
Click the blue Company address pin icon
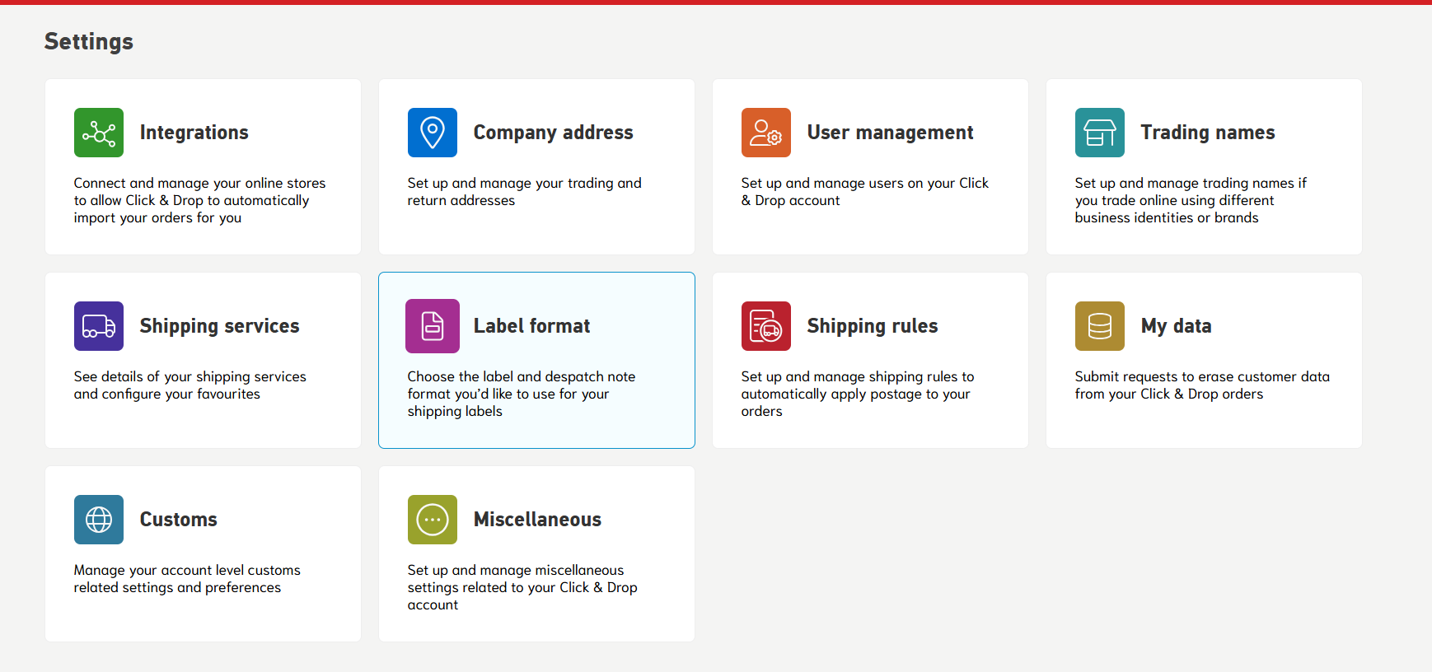(433, 133)
